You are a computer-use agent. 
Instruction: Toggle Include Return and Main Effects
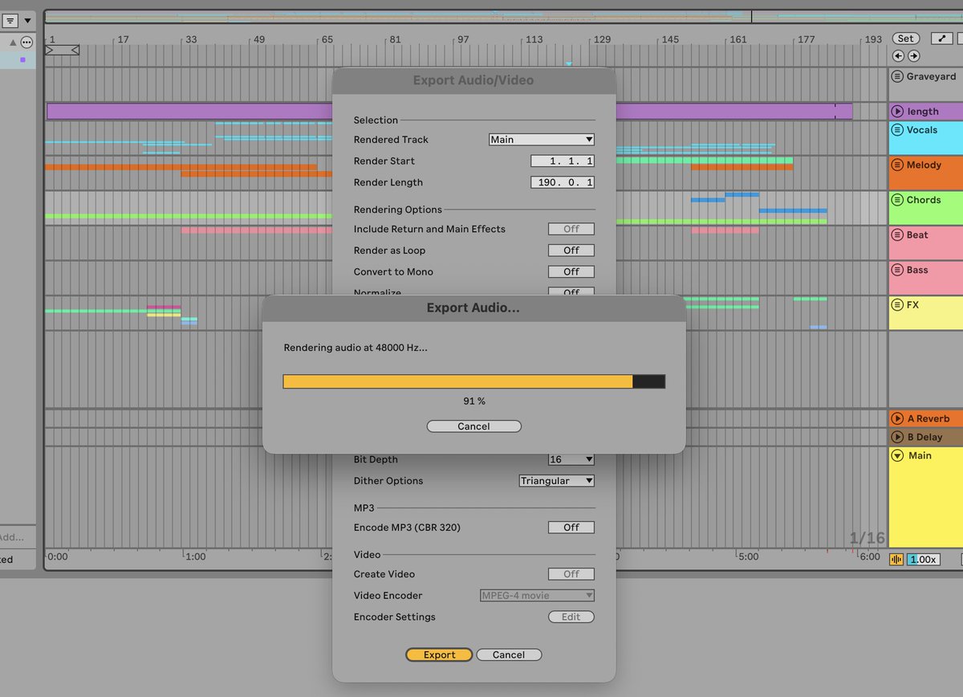pyautogui.click(x=571, y=229)
